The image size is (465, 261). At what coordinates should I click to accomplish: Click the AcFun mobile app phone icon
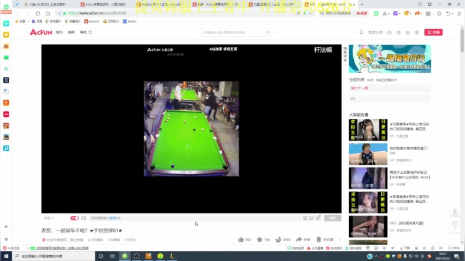pos(361,32)
